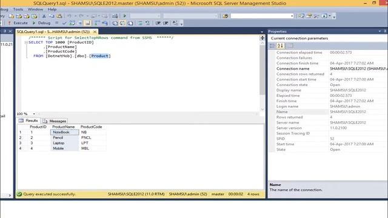This screenshot has width=388, height=218.
Task: Click the Query Options icon
Action: coord(79,23)
